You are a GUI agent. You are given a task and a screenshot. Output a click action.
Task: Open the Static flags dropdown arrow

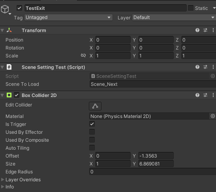tap(214, 8)
